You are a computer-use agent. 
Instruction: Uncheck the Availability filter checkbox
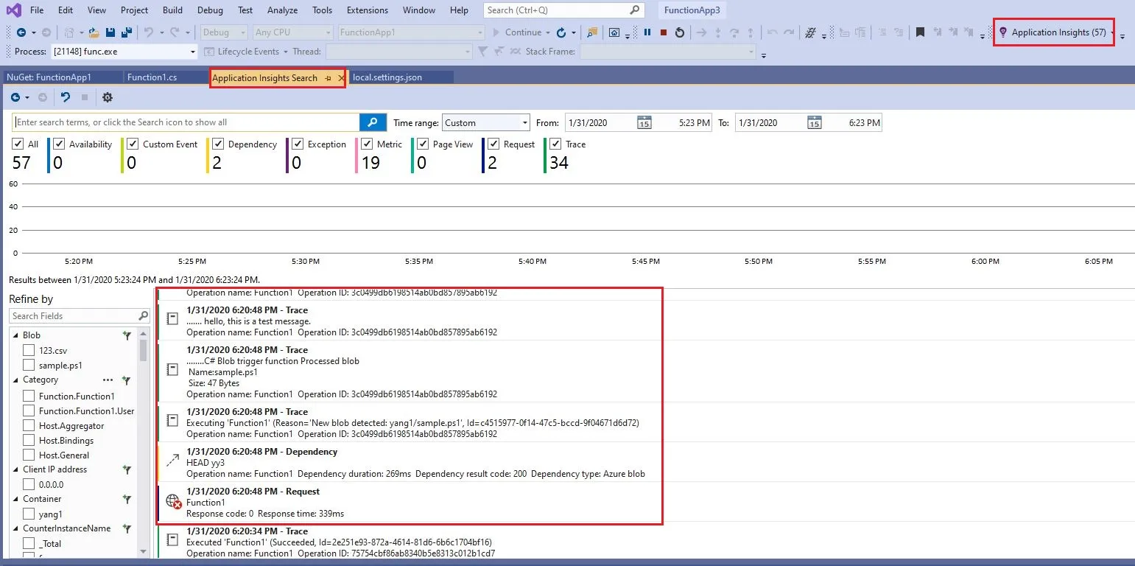click(x=59, y=144)
